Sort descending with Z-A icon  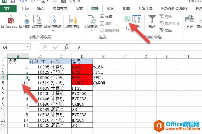click(127, 28)
